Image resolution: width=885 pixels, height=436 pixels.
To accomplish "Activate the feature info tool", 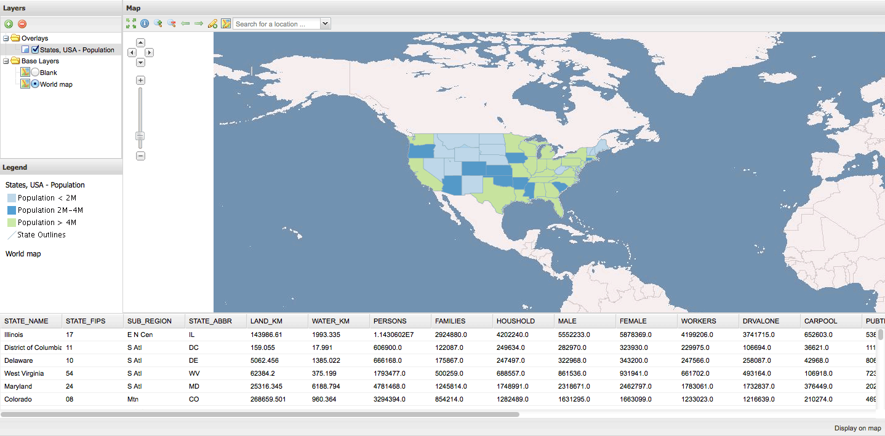I will tap(145, 23).
